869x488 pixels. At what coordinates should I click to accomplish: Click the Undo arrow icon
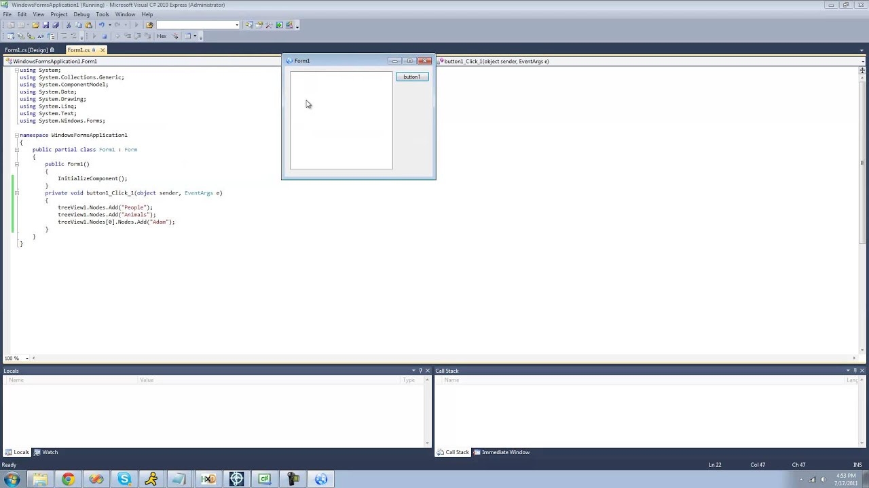[x=101, y=25]
